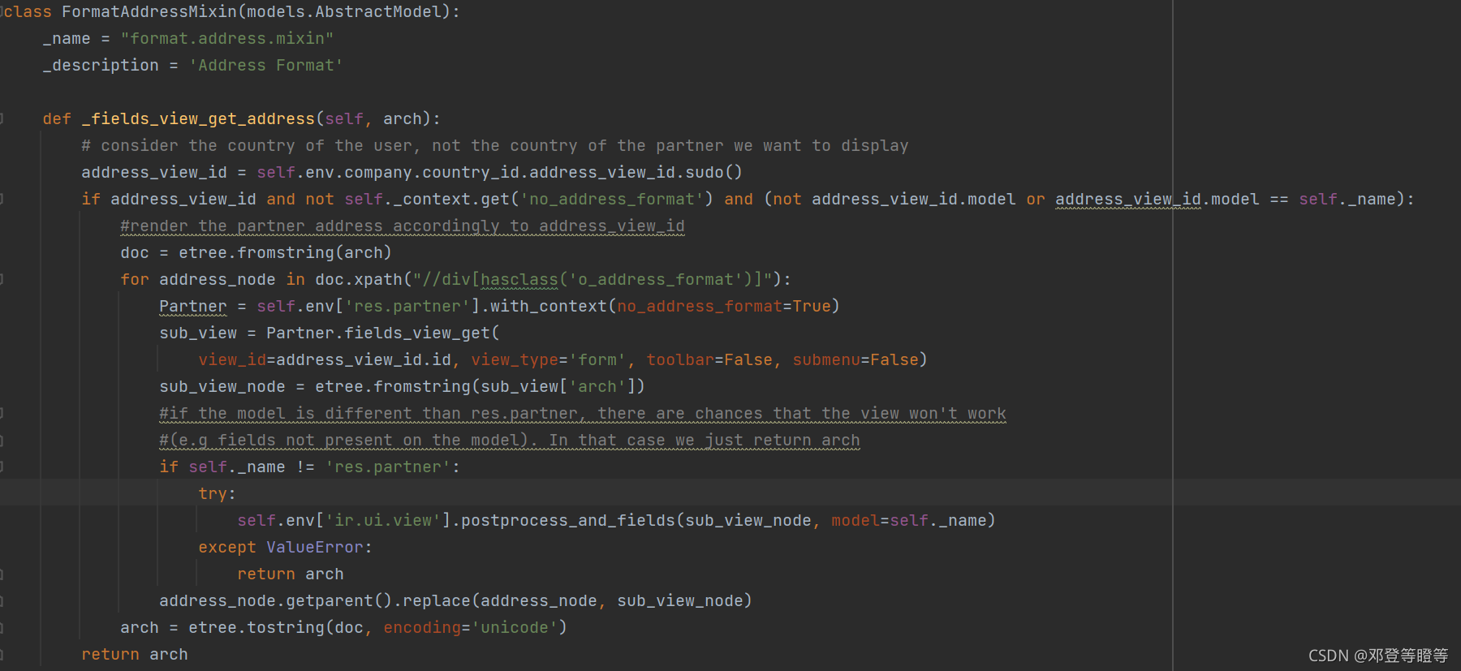Click 'return arch' under except ValueError
The height and width of the screenshot is (671, 1461).
coord(291,574)
